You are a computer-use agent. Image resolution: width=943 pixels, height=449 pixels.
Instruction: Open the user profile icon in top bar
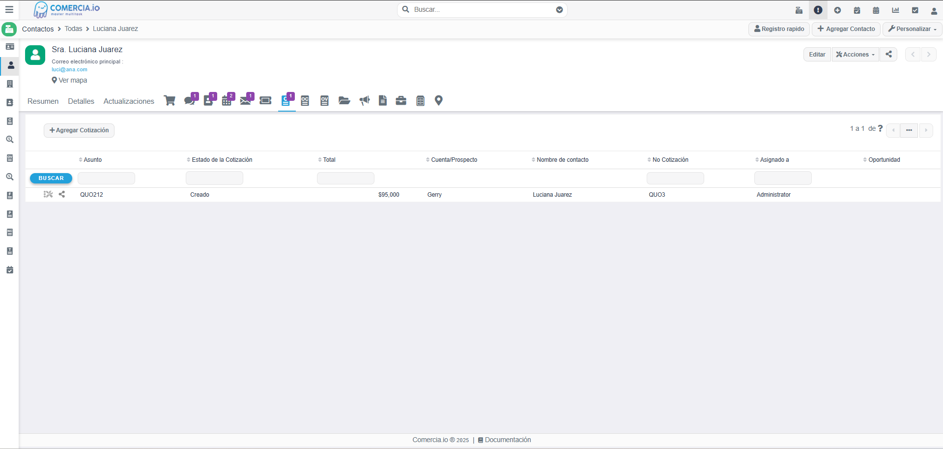coord(934,10)
